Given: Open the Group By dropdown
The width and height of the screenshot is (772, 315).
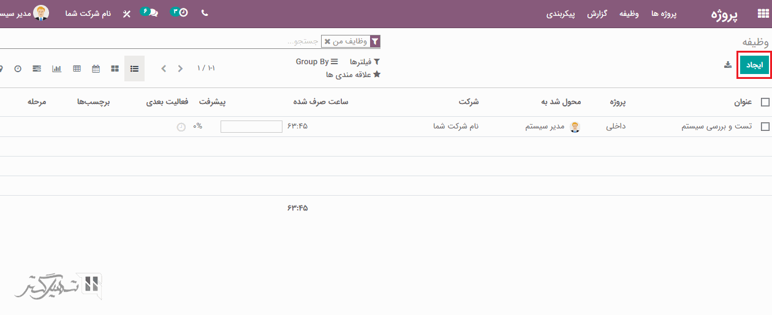Looking at the screenshot, I should pos(317,62).
